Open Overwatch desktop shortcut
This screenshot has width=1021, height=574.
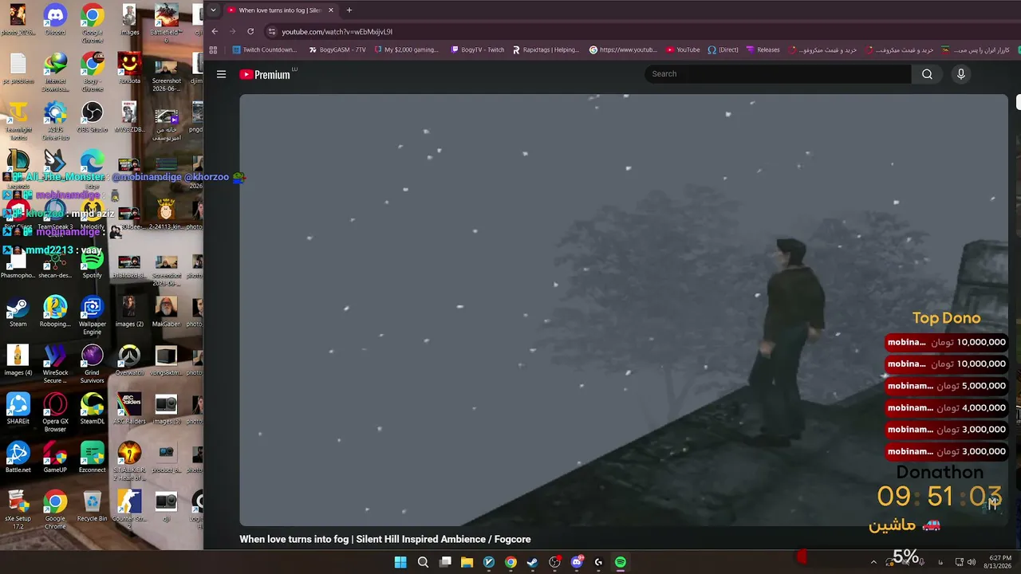coord(129,360)
